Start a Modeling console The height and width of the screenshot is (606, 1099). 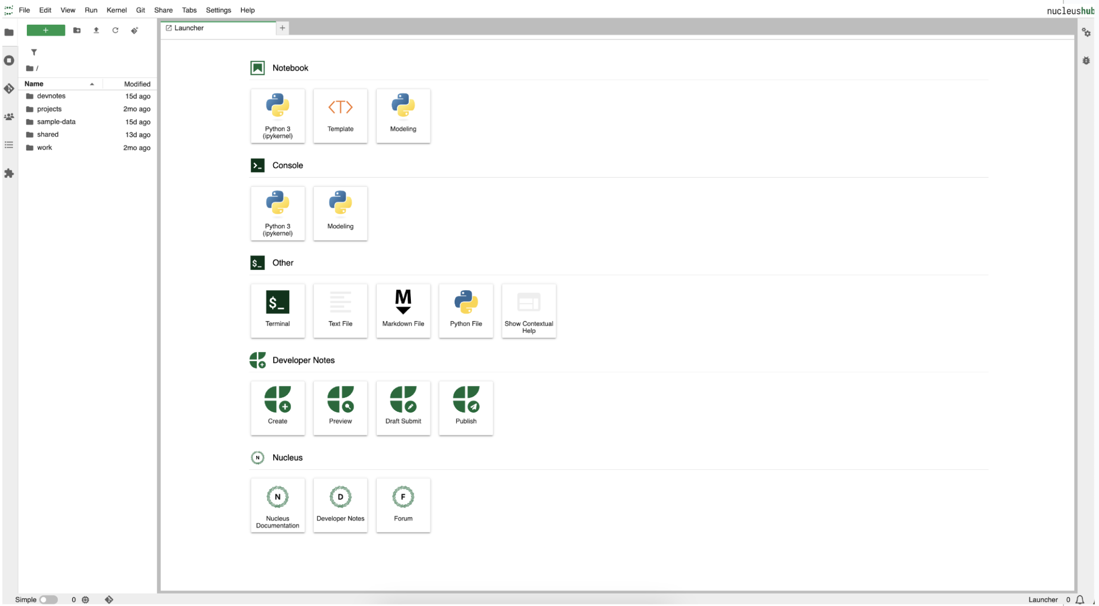pos(340,213)
